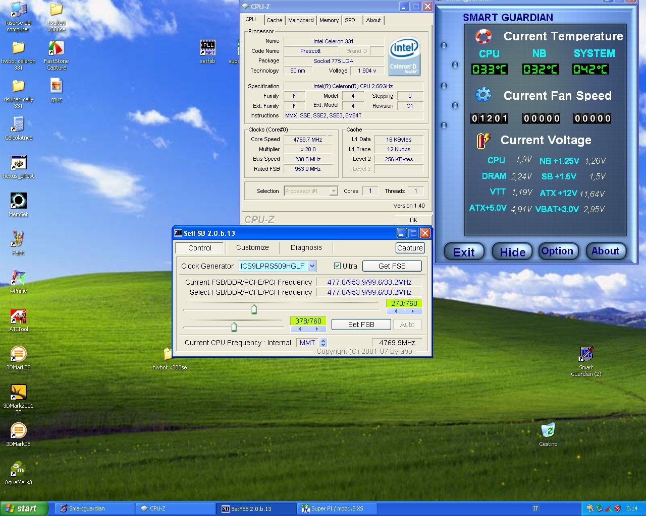Image resolution: width=646 pixels, height=516 pixels.
Task: Expand the Clock Generator dropdown
Action: pyautogui.click(x=312, y=266)
